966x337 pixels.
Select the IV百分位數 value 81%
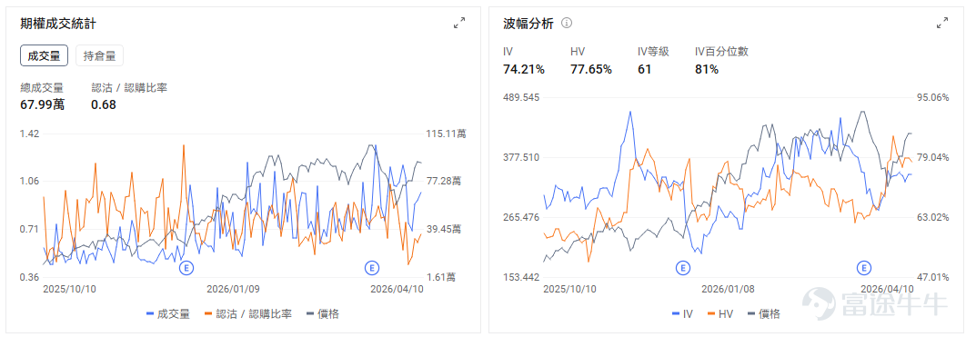[x=707, y=70]
